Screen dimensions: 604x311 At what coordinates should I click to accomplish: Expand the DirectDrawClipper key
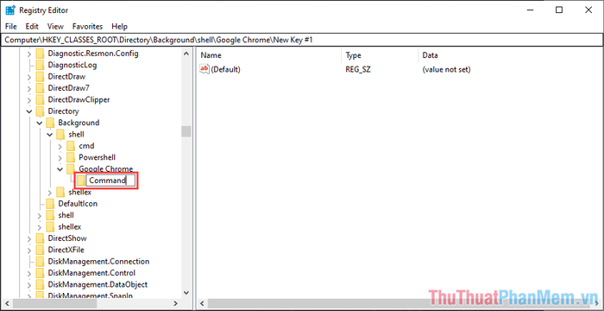(29, 100)
